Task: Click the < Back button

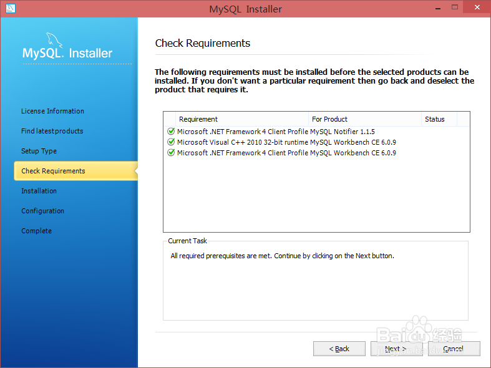Action: (x=339, y=349)
